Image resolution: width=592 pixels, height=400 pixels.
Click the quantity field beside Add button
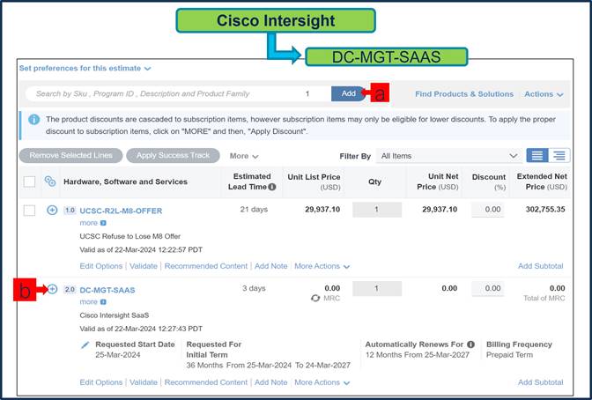[307, 93]
